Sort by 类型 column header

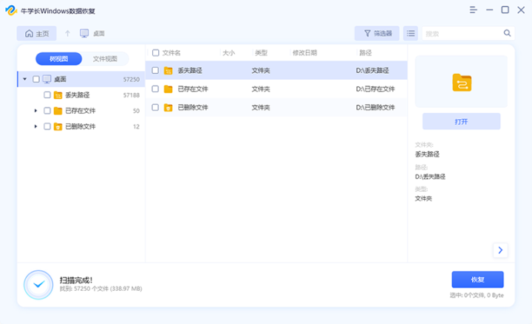[262, 52]
